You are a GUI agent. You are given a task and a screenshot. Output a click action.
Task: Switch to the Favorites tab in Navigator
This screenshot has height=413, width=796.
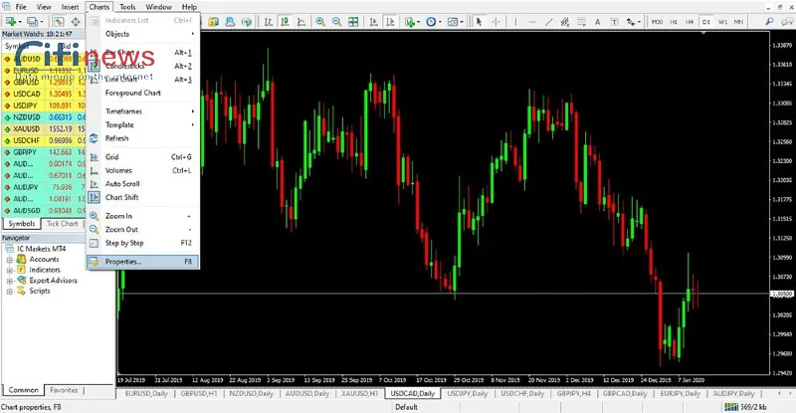click(64, 390)
